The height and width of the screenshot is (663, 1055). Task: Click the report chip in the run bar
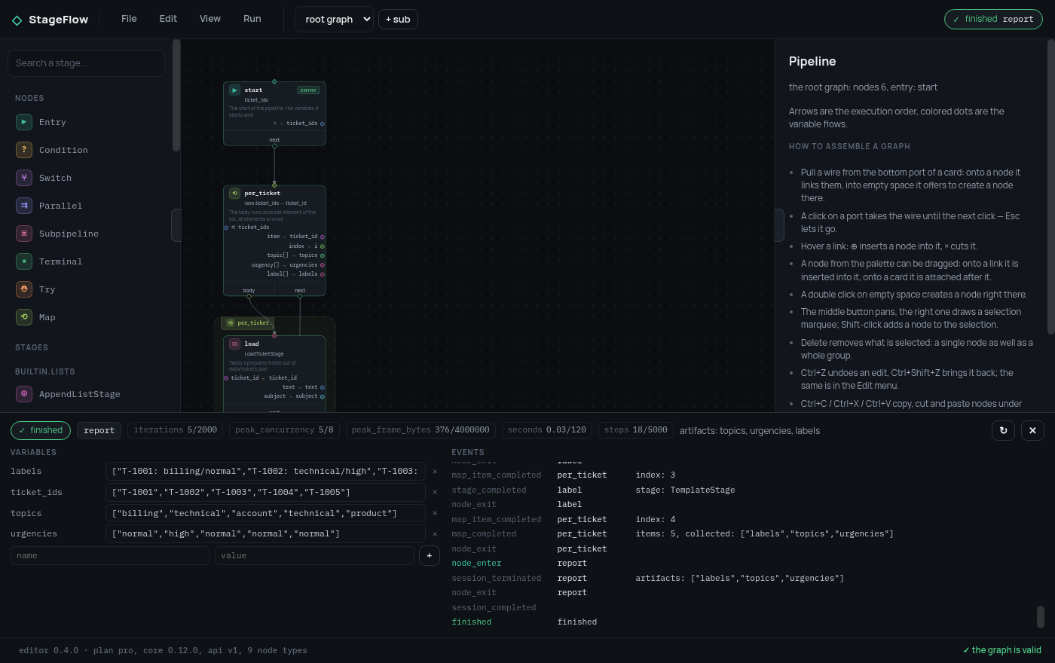coord(99,430)
